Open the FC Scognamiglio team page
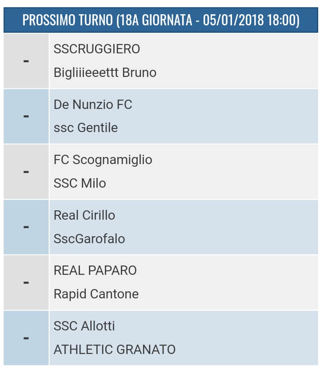This screenshot has width=320, height=374. [x=103, y=160]
